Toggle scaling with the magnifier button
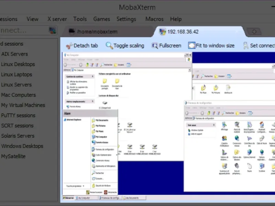The height and width of the screenshot is (206, 275). click(125, 46)
